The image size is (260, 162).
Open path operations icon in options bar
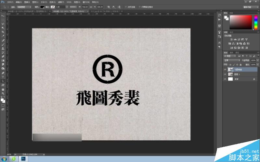tap(109, 7)
